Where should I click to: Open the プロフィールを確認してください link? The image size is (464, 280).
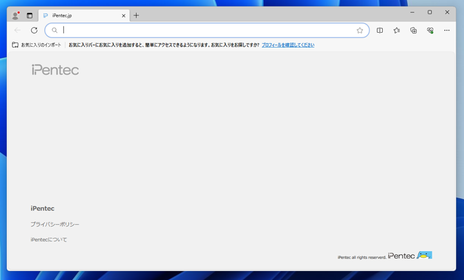coord(288,45)
